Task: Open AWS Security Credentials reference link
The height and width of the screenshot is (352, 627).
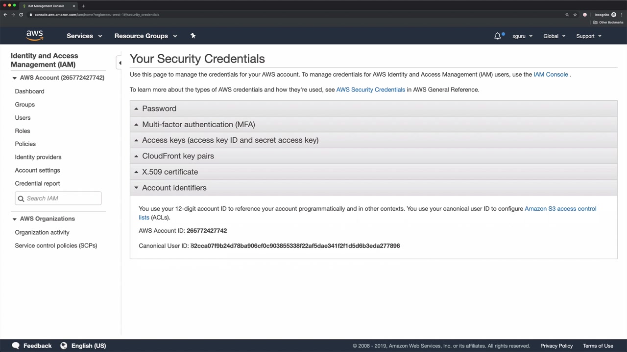Action: [370, 89]
